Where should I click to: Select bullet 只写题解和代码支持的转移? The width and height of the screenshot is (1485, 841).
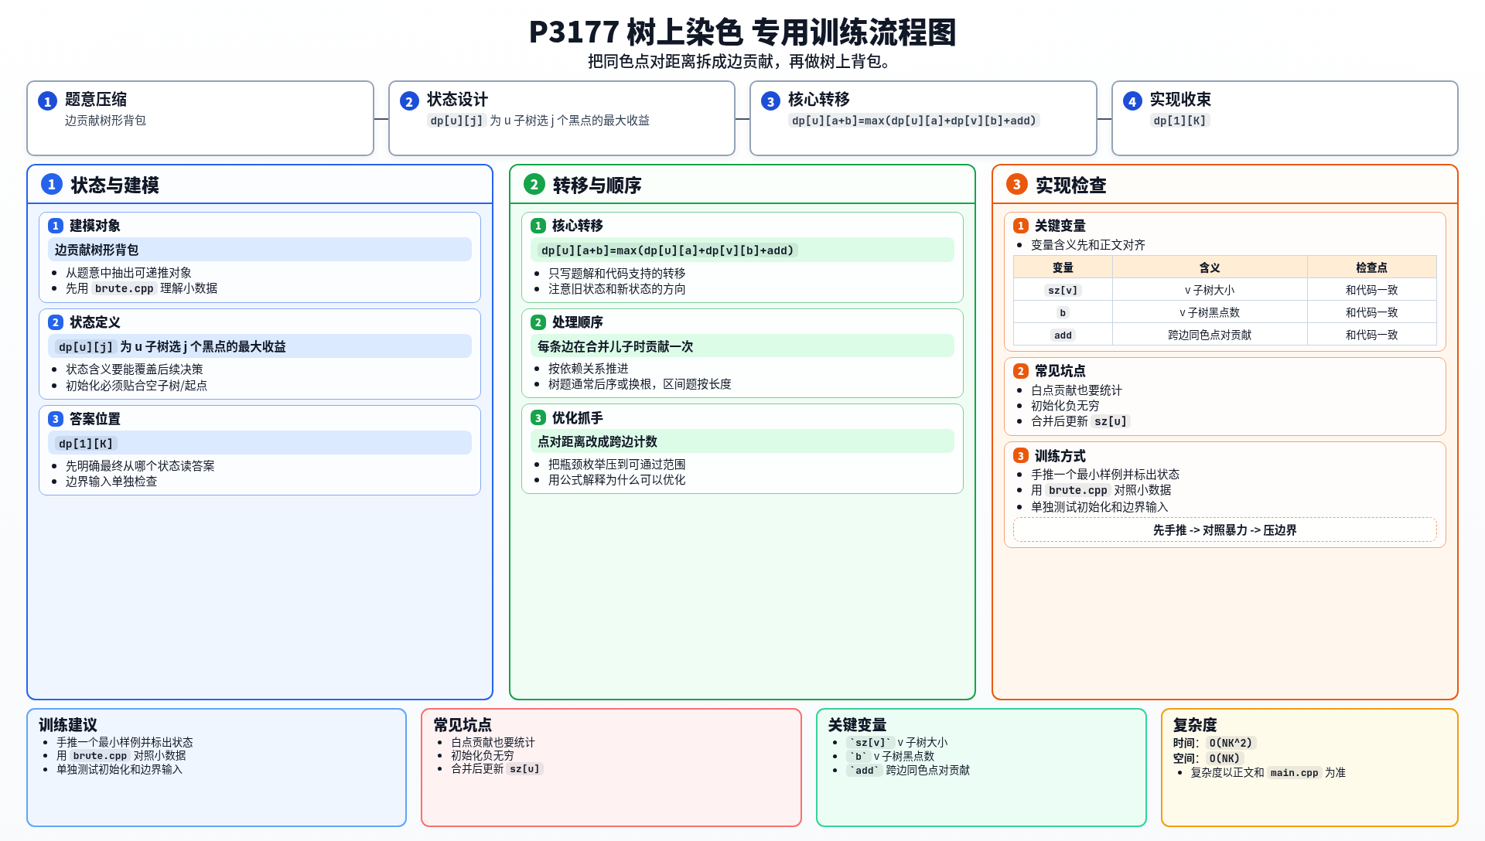point(617,274)
